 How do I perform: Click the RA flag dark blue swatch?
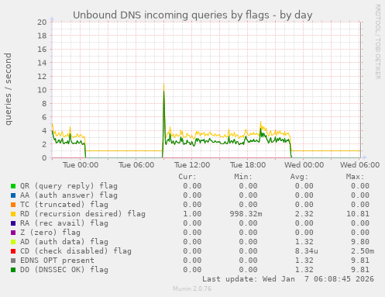coord(13,223)
